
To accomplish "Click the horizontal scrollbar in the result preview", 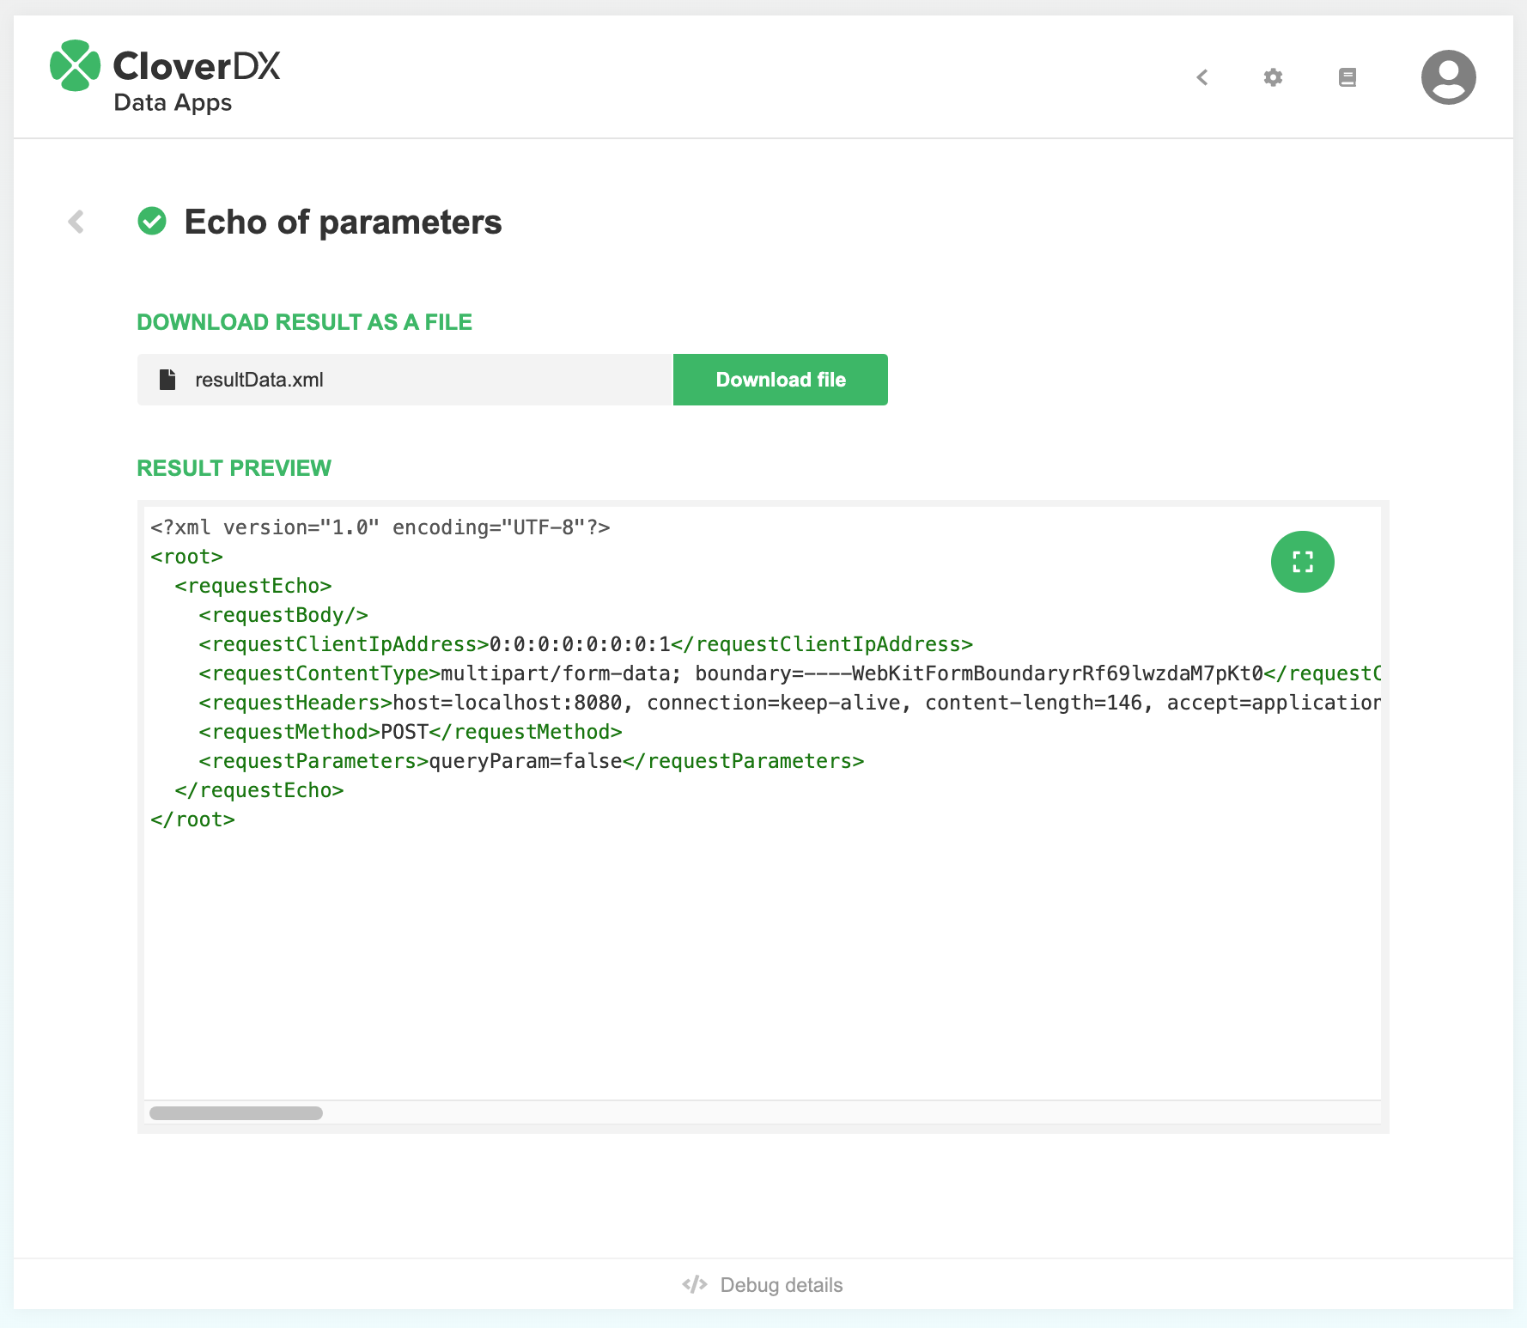I will pos(236,1113).
